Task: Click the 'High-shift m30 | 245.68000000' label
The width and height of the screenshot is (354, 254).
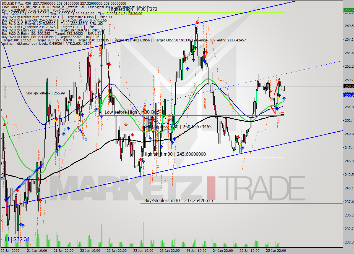Action: pyautogui.click(x=175, y=154)
